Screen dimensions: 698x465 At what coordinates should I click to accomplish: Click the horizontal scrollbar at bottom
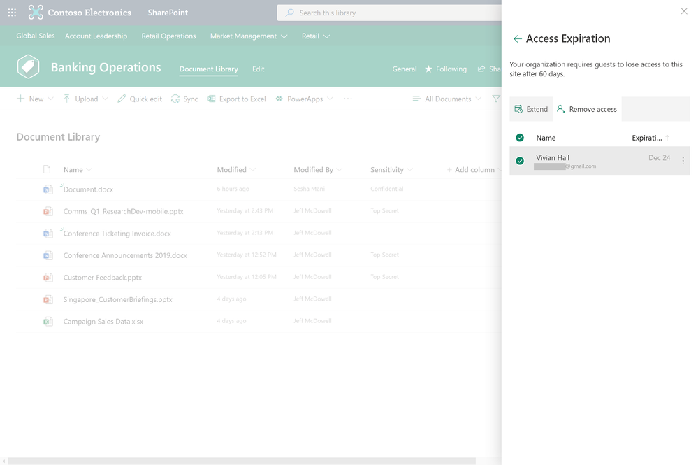coord(242,461)
